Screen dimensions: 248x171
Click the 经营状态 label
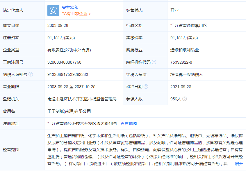click(134, 10)
